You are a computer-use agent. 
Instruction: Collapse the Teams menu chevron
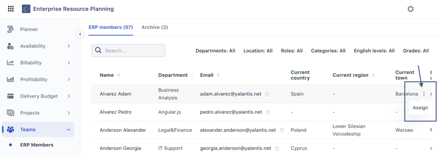pos(69,130)
